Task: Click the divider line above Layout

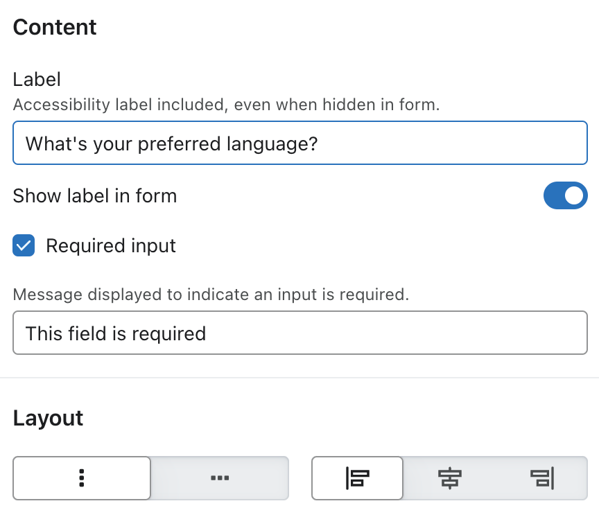Action: click(x=299, y=378)
